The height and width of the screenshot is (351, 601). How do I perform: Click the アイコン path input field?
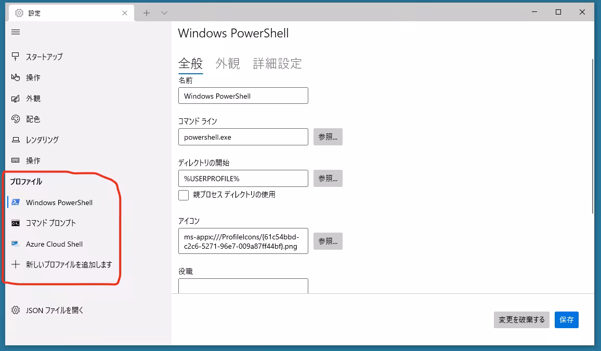pos(243,241)
